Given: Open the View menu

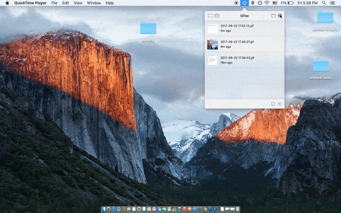Looking at the screenshot, I should 78,3.
